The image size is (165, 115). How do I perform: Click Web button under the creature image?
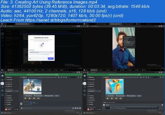tap(57, 96)
